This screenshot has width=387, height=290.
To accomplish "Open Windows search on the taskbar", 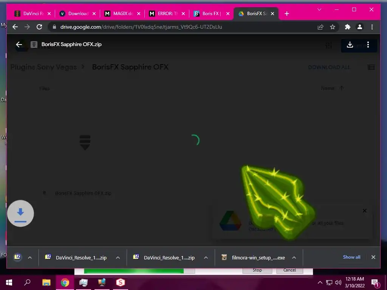I will (x=27, y=282).
